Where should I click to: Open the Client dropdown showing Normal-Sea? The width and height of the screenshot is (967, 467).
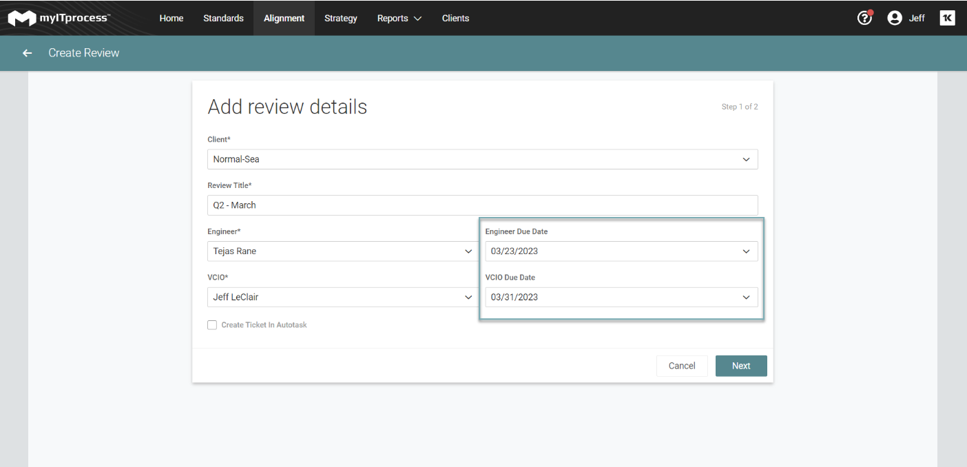[x=483, y=159]
